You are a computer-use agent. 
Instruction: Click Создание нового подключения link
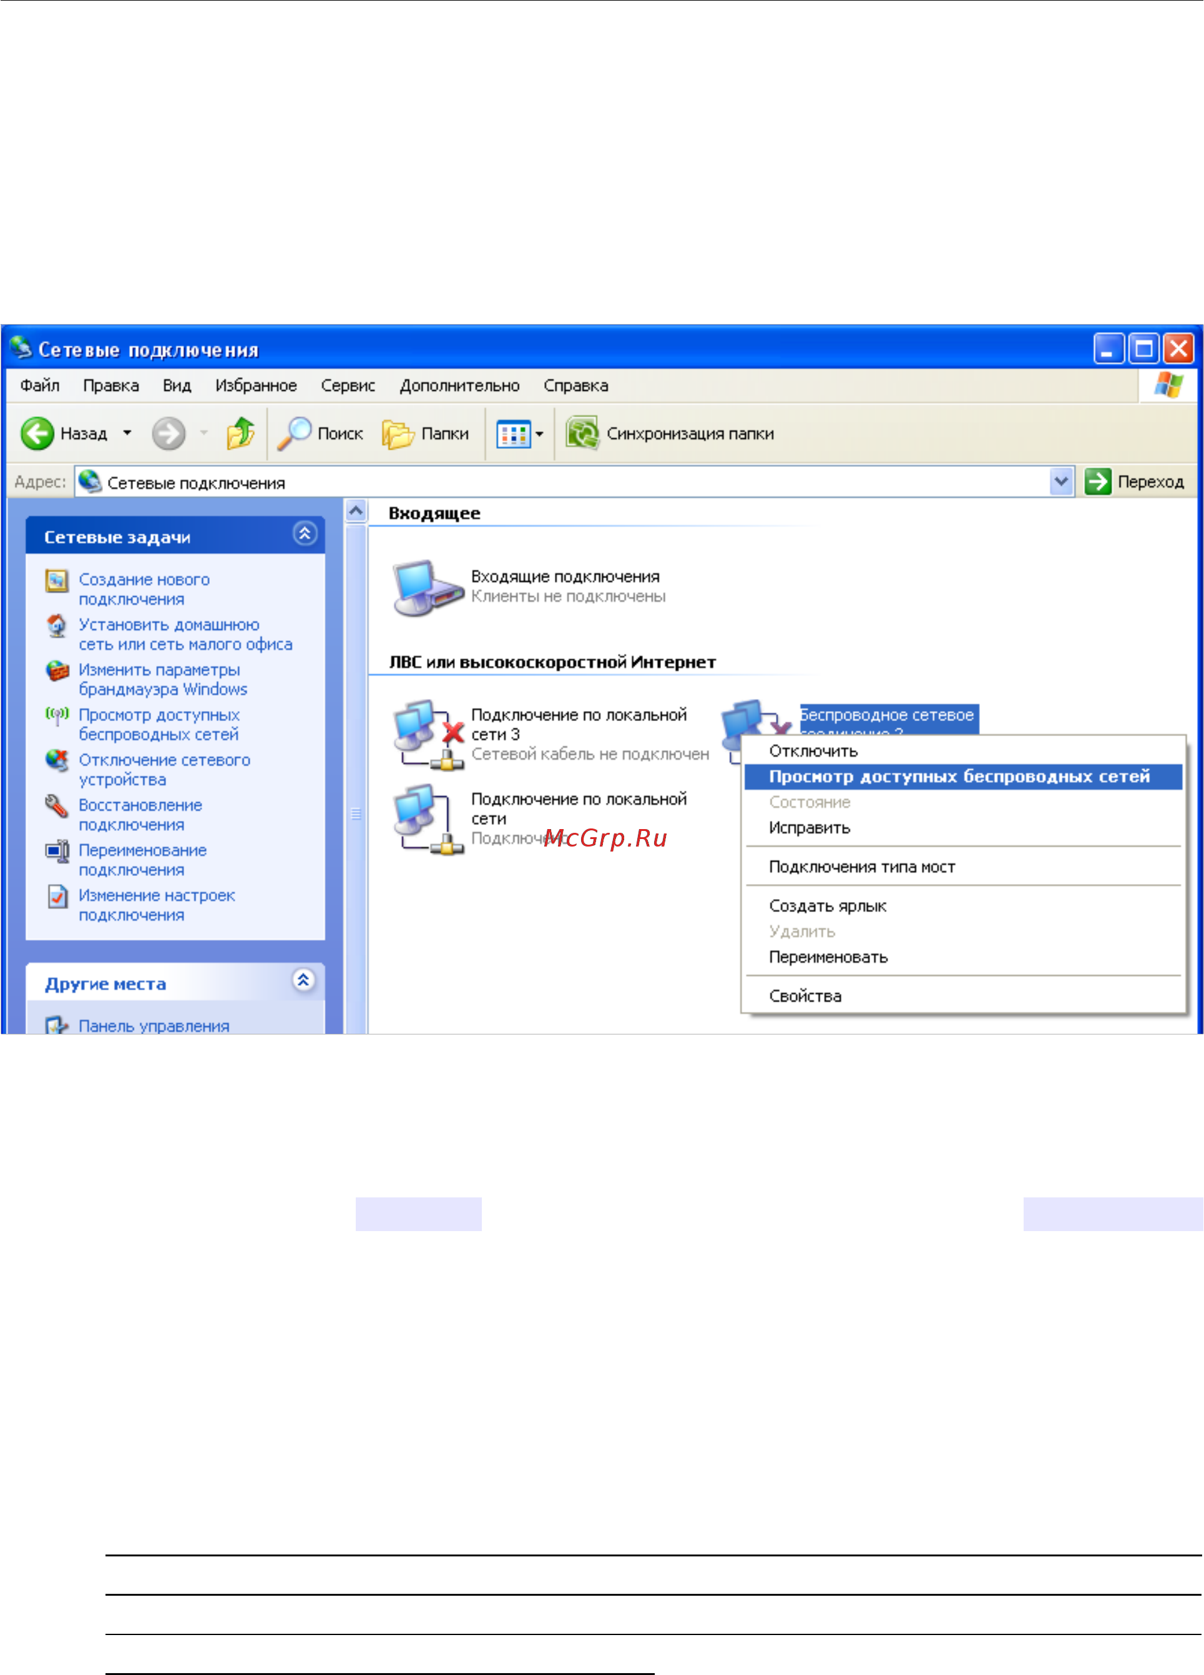144,589
